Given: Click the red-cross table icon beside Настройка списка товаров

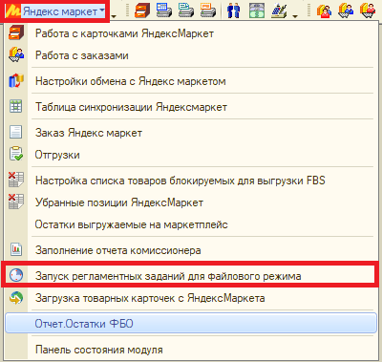Looking at the screenshot, I should point(16,180).
